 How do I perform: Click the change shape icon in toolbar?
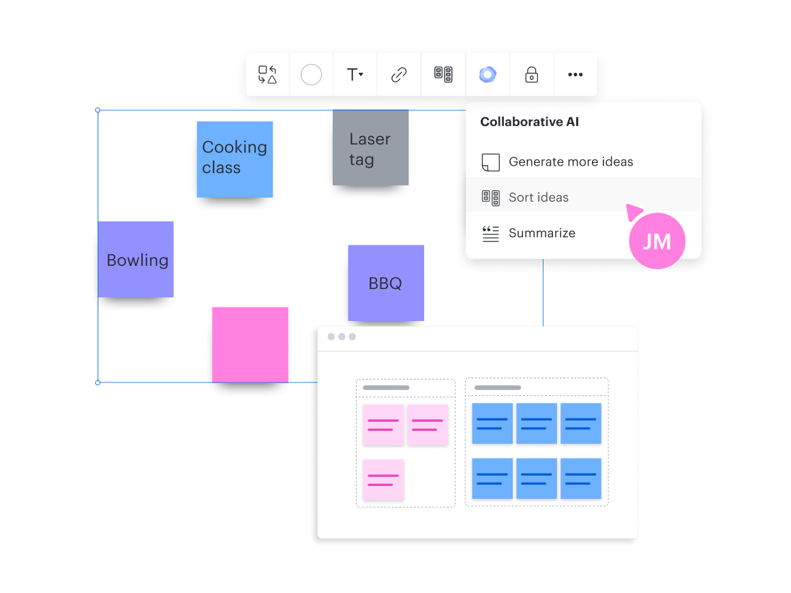click(x=267, y=75)
